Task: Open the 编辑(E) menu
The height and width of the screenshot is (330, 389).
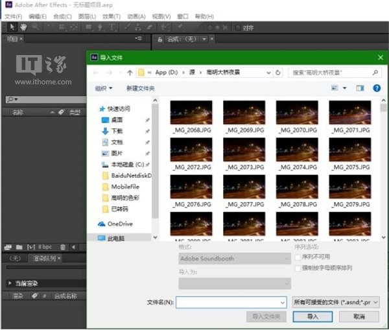Action: click(38, 17)
